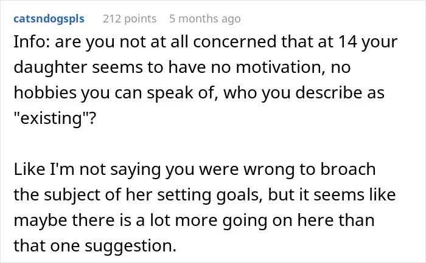Click the word suggestion. ending the comment
Screen dimensions: 426x263
pos(130,246)
